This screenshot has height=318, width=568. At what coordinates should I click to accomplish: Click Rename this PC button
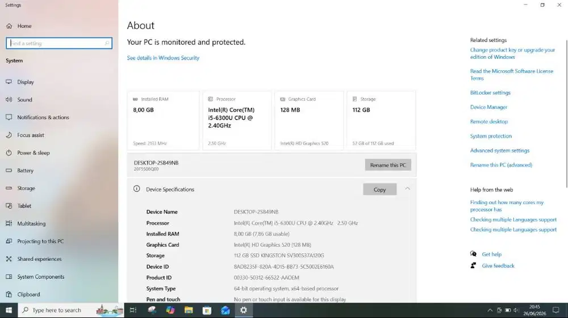[388, 165]
